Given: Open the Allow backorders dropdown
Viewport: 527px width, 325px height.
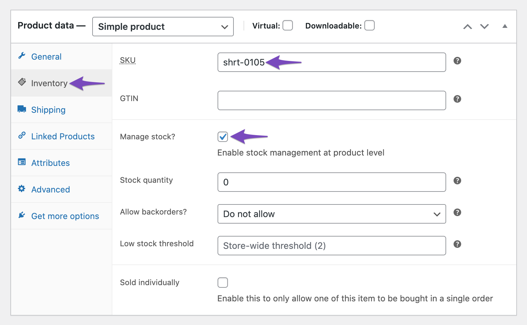Looking at the screenshot, I should pyautogui.click(x=332, y=214).
